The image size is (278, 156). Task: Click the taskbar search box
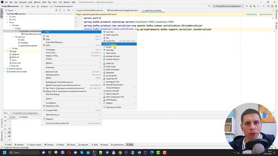coord(24,153)
